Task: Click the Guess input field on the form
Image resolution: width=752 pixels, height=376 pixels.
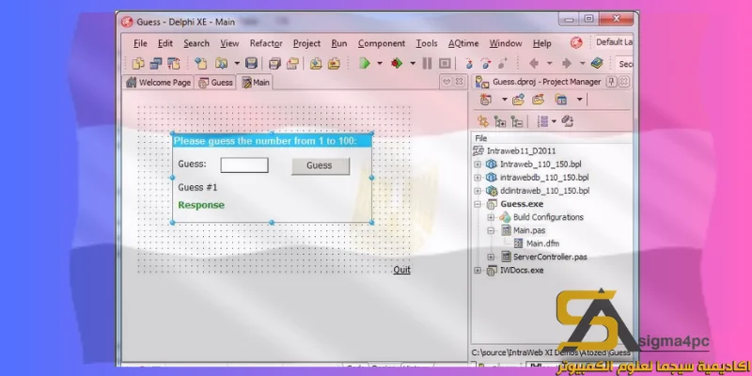Action: click(x=244, y=165)
